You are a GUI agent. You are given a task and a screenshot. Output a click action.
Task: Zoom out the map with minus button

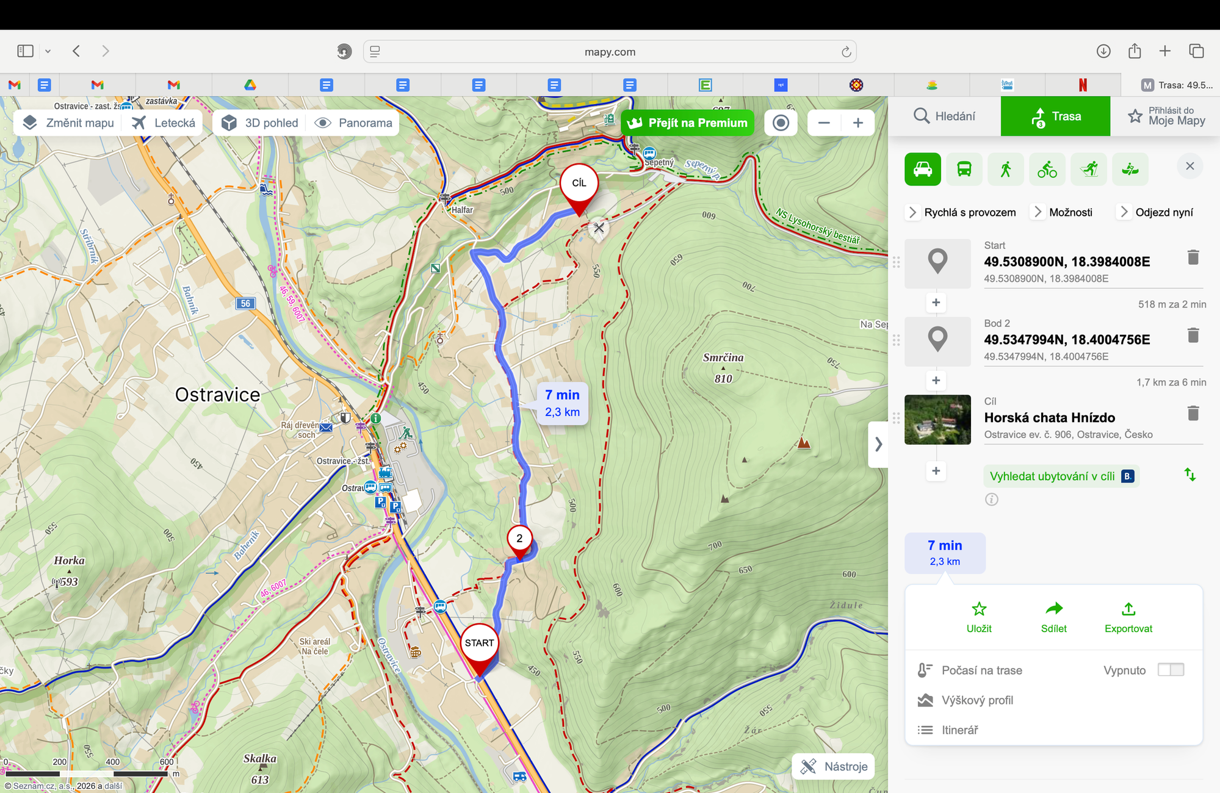click(824, 123)
